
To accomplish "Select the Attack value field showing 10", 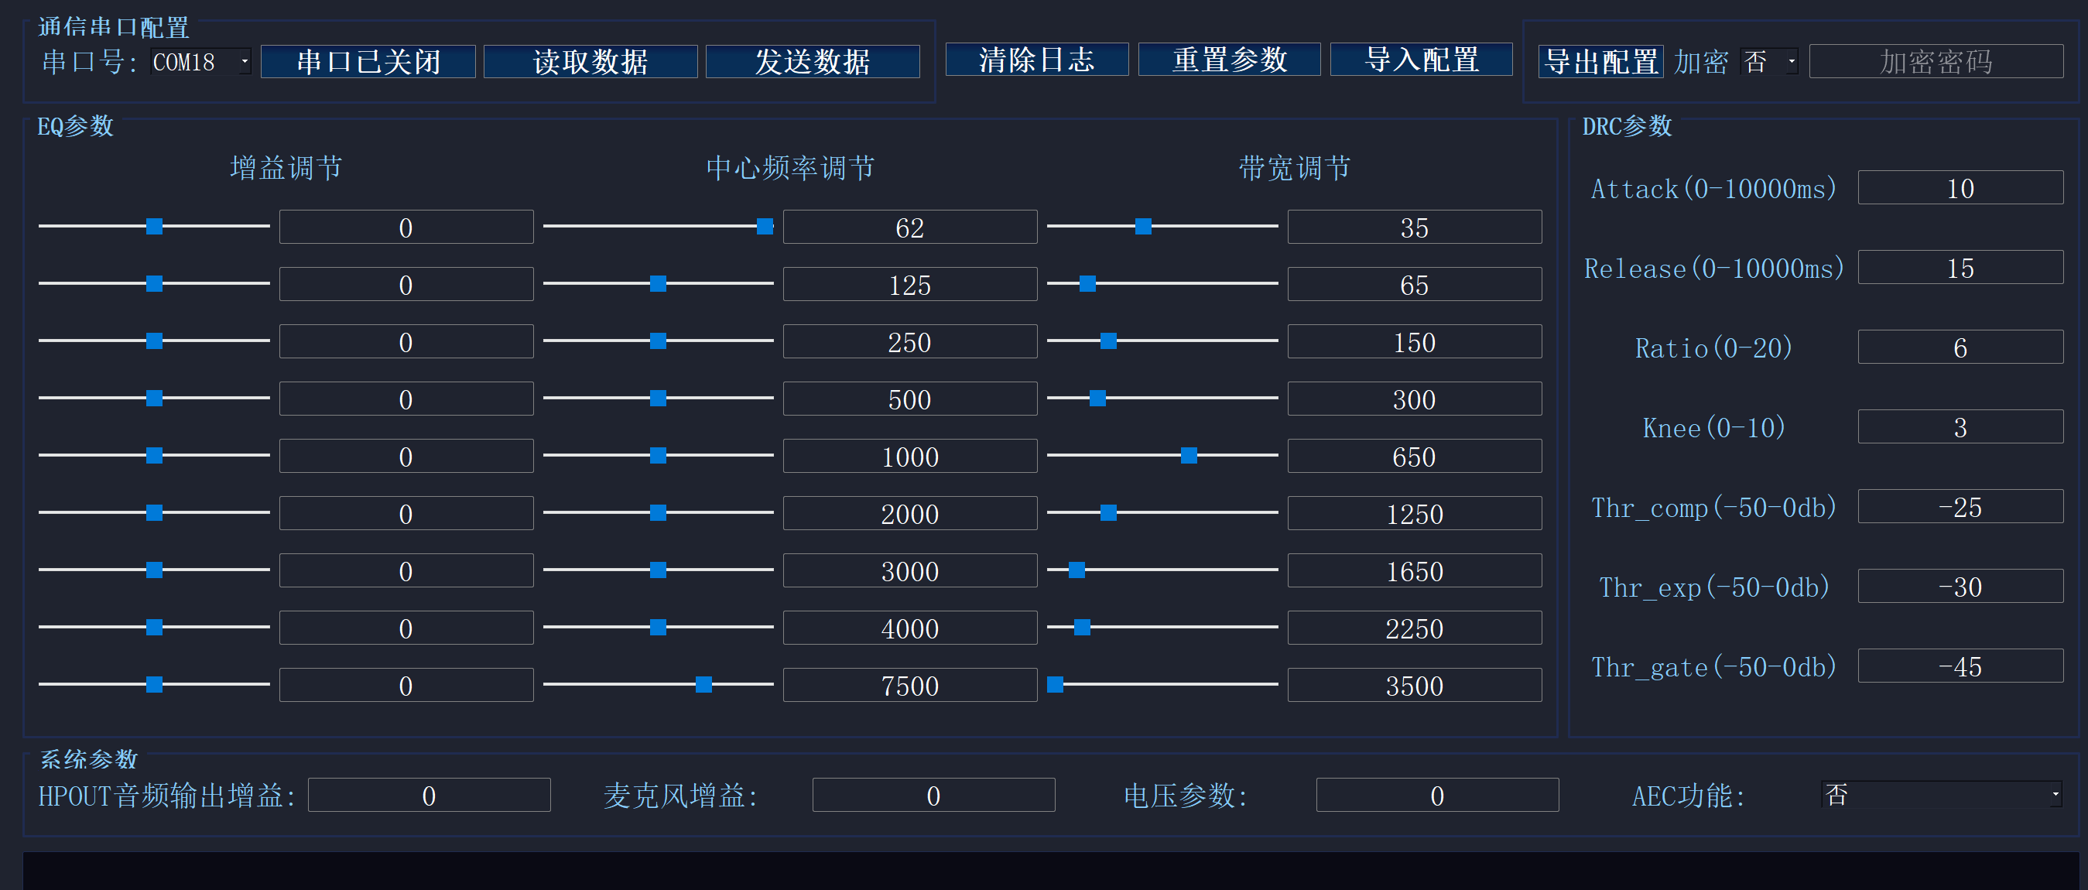I will click(1961, 187).
